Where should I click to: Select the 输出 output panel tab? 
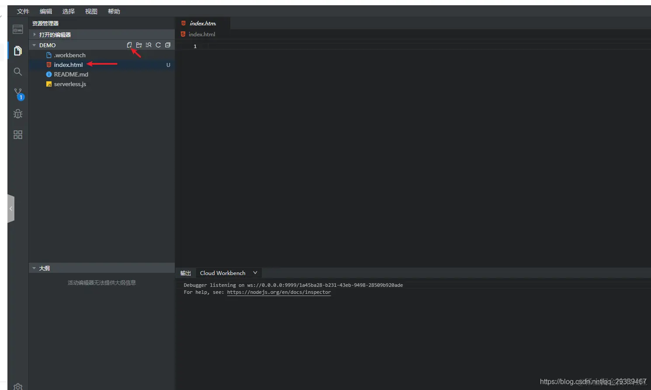[x=186, y=273]
